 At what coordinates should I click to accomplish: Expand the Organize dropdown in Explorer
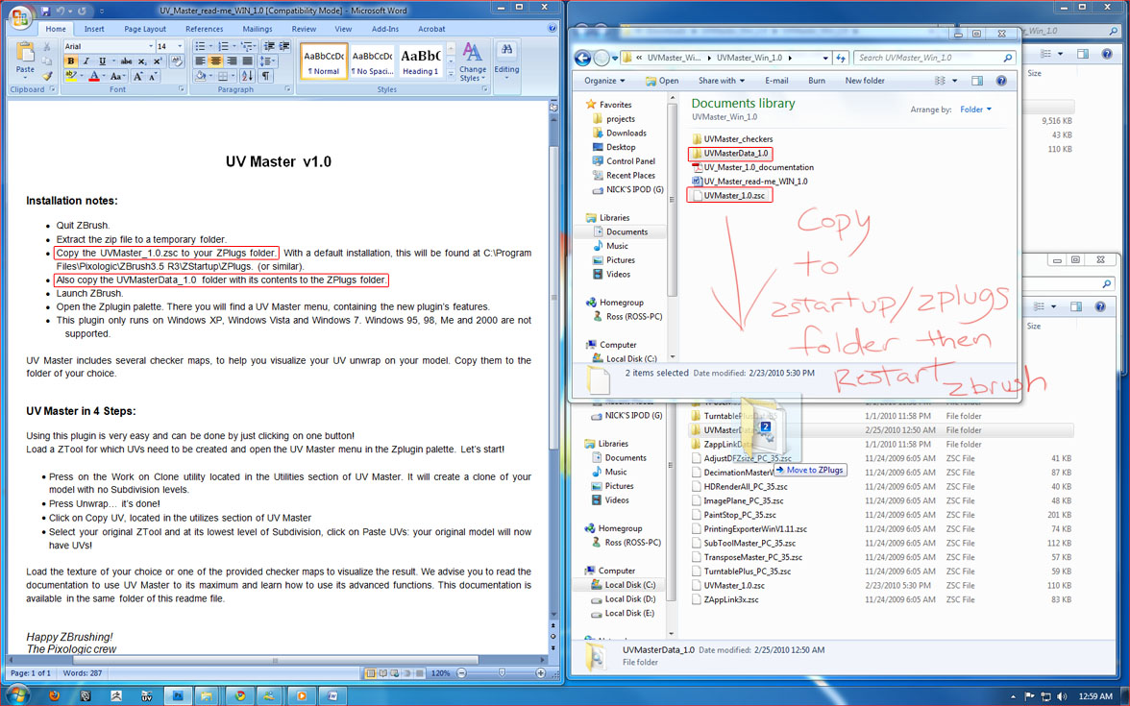pyautogui.click(x=603, y=82)
